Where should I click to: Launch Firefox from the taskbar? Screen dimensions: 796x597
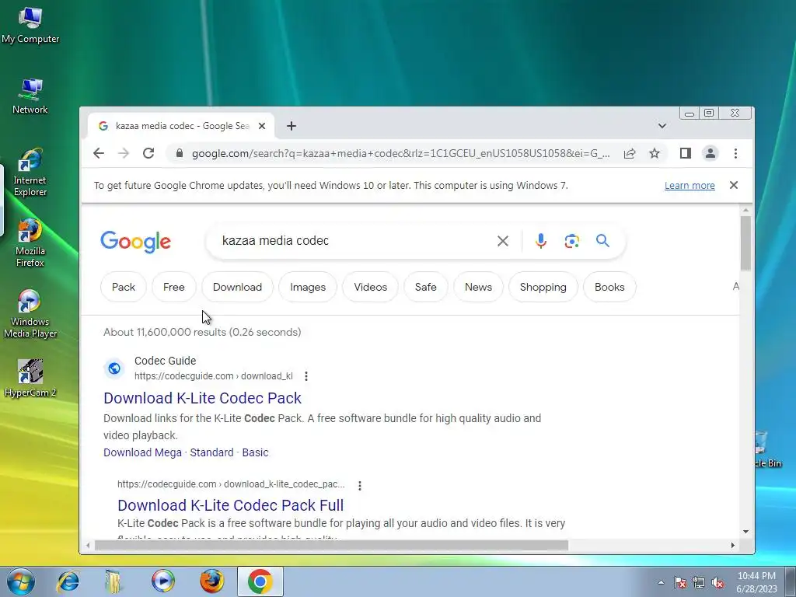point(211,581)
